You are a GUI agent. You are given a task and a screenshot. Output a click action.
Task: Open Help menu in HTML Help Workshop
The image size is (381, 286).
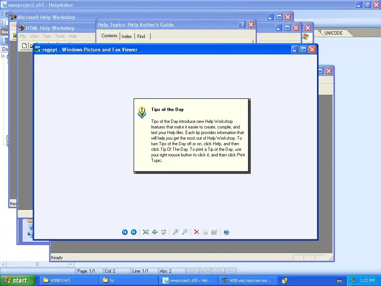click(73, 36)
